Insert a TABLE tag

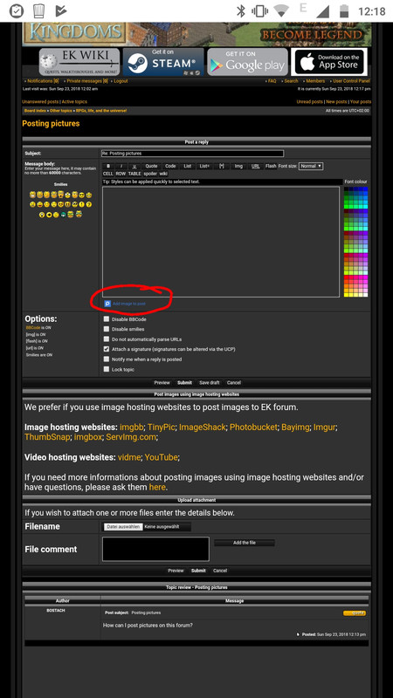point(134,174)
